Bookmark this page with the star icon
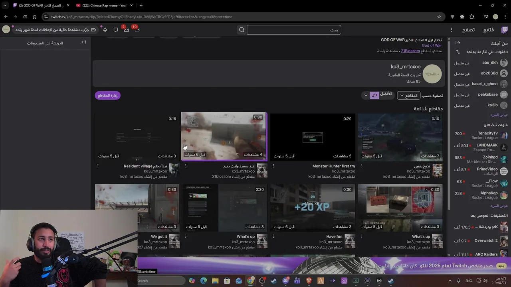 pyautogui.click(x=439, y=17)
